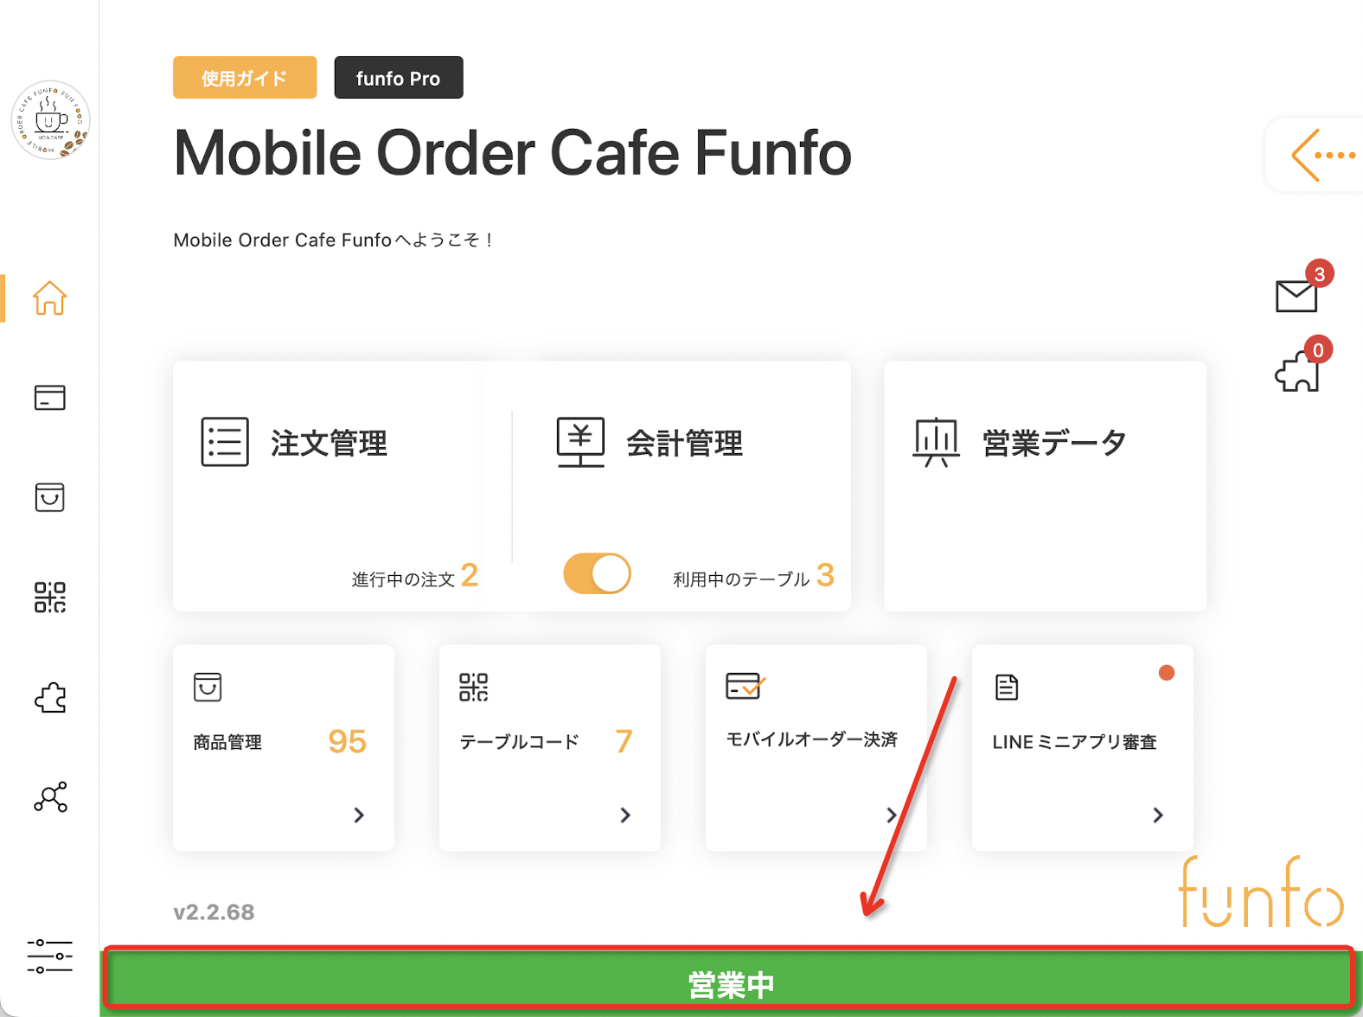The image size is (1363, 1017).
Task: Click the 商品管理 bag icon
Action: click(x=208, y=687)
